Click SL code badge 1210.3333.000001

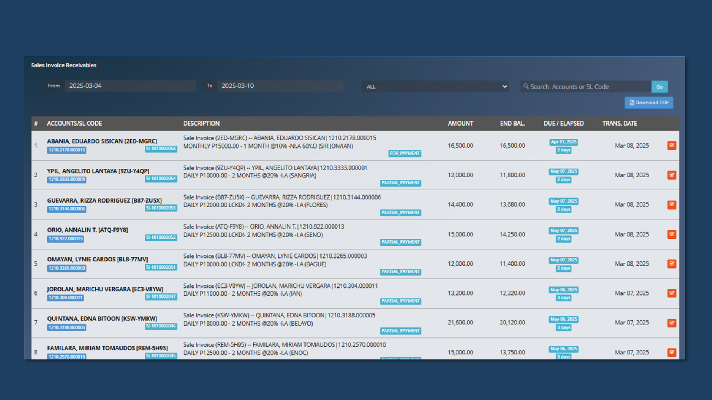click(67, 180)
